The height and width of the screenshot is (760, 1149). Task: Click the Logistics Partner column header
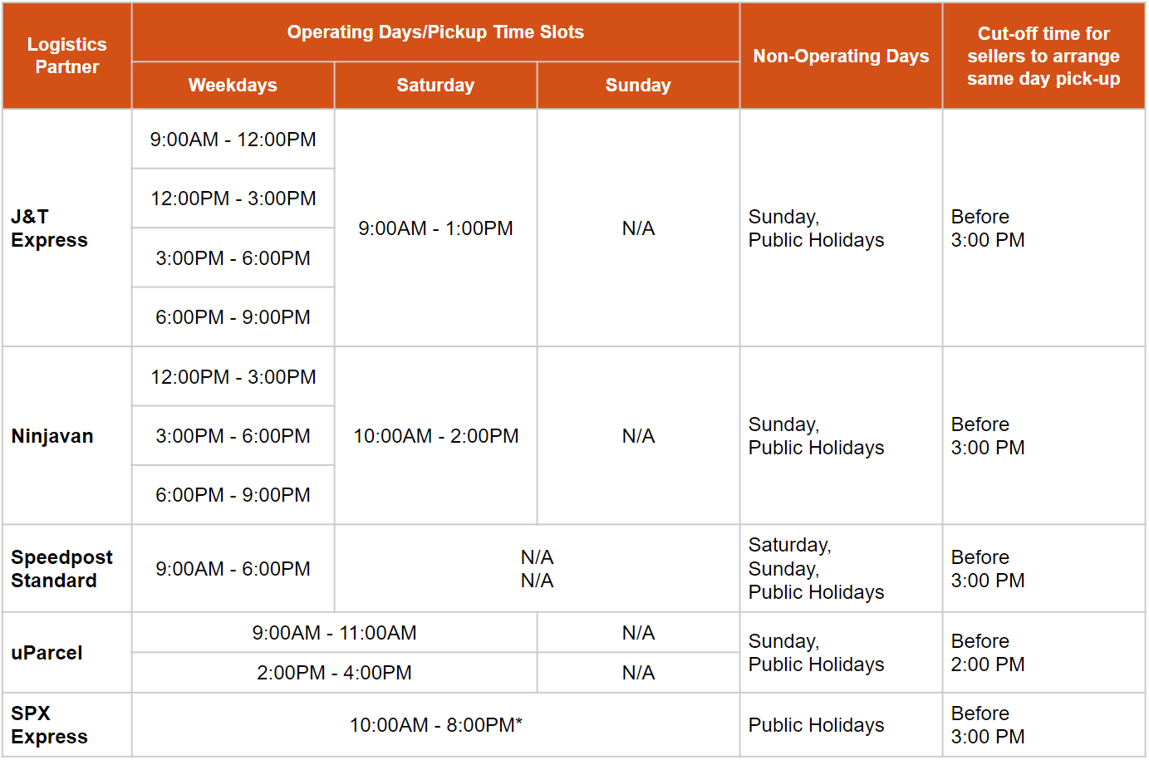point(66,56)
